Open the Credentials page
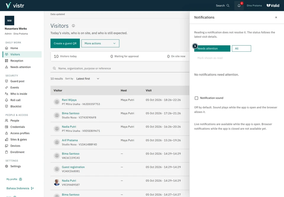The height and width of the screenshot is (197, 284). click(22, 127)
